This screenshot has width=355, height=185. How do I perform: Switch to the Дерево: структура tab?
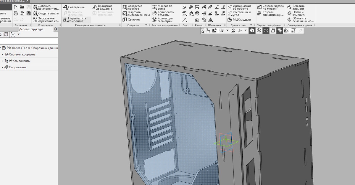tap(31, 29)
